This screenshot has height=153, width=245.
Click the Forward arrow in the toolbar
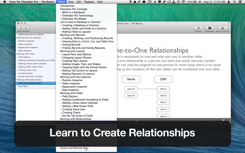pos(26,28)
